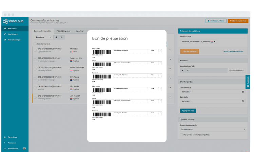Open Notifications in sidebar
This screenshot has height=152, width=254.
(x=13, y=148)
